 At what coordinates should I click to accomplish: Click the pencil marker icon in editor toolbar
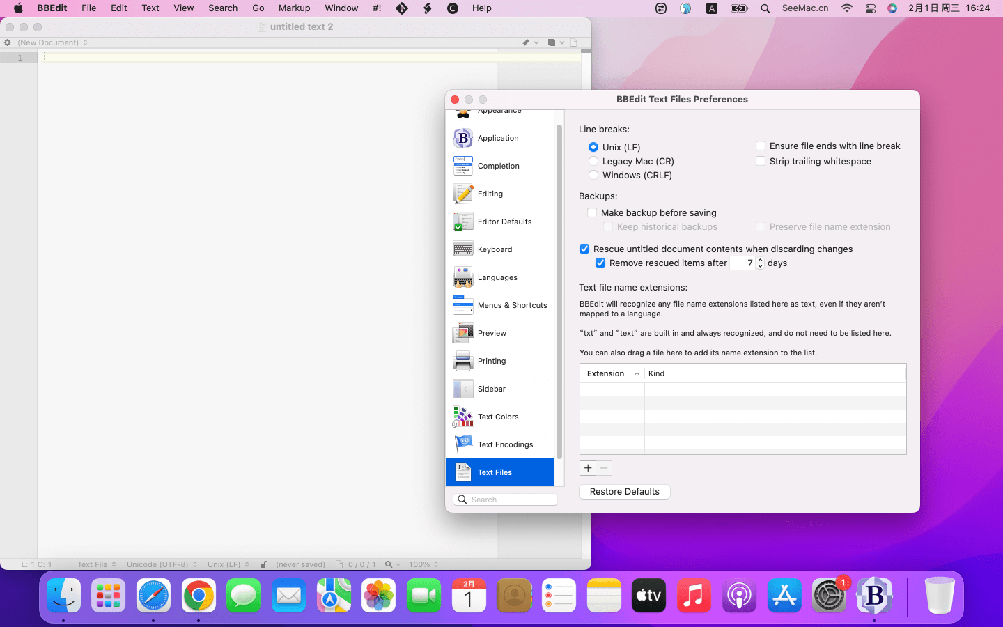pyautogui.click(x=526, y=42)
